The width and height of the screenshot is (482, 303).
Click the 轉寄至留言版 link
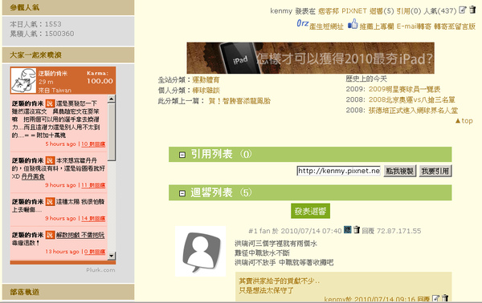(455, 26)
